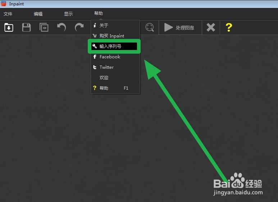278x202 pixels.
Task: Click the preview original eye icon
Action: 44,27
